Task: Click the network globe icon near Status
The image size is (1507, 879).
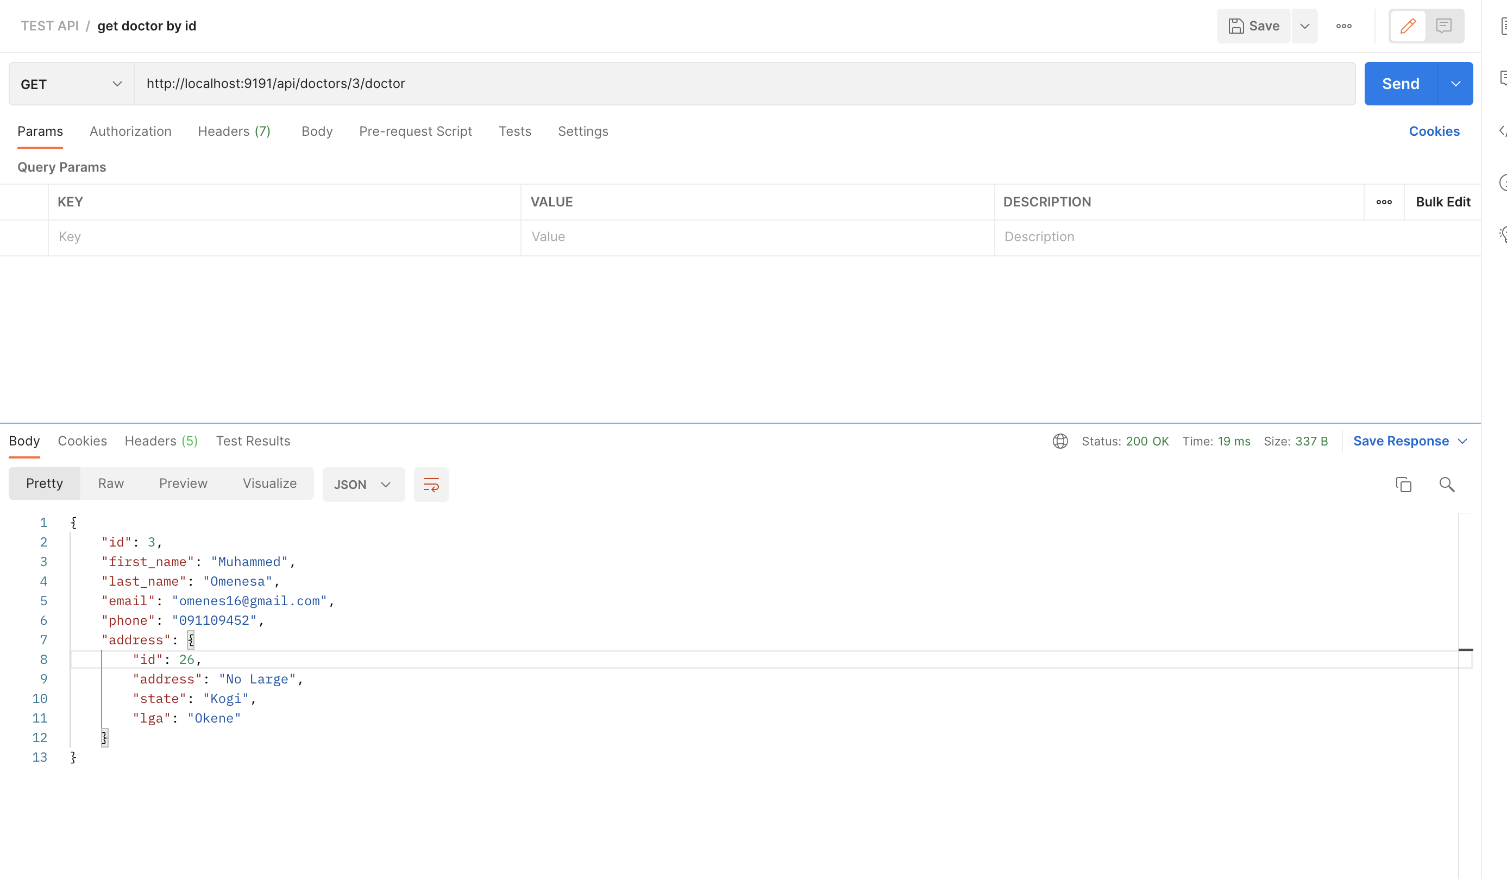Action: [x=1060, y=441]
